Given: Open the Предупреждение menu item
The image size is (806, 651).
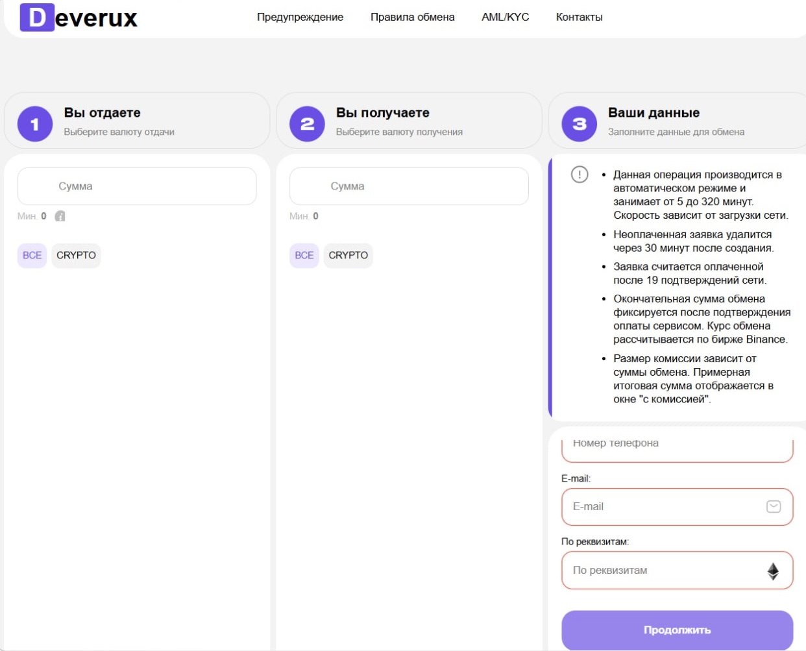Looking at the screenshot, I should click(300, 17).
